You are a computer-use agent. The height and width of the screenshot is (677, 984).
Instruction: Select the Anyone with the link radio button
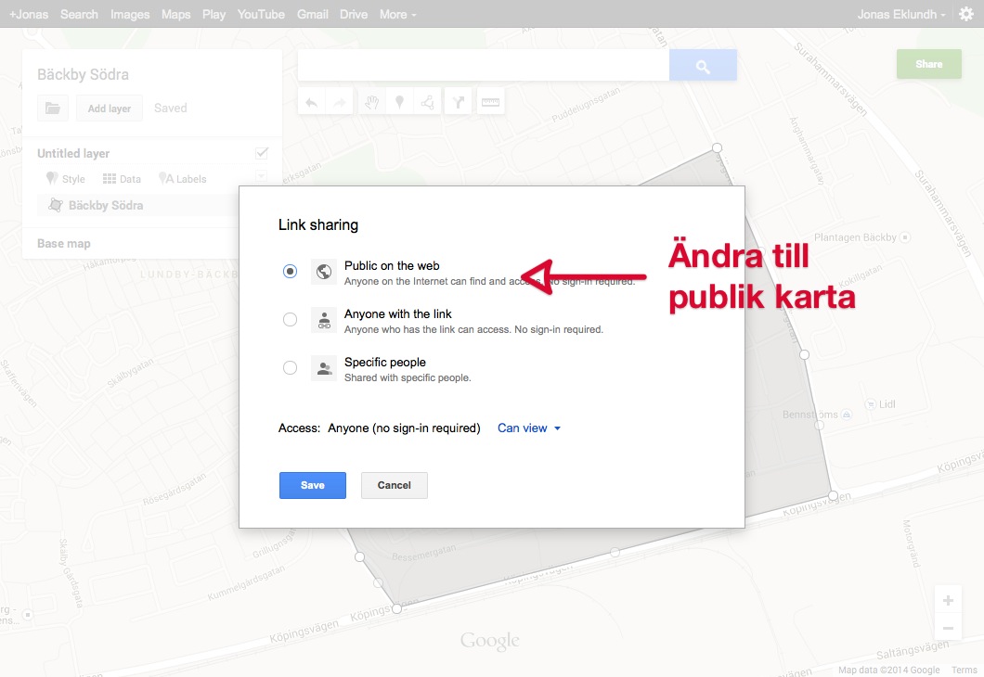(x=290, y=320)
